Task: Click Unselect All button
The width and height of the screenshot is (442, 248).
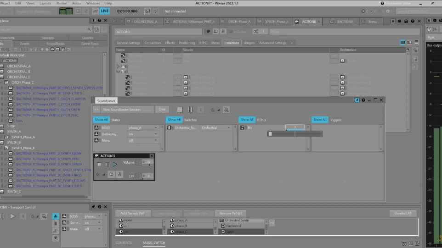Action: click(x=403, y=213)
